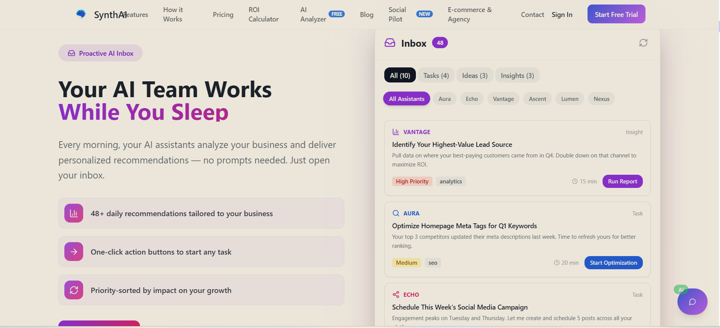Click the Priority-sorted by impact feature row
The width and height of the screenshot is (720, 328).
pos(201,290)
